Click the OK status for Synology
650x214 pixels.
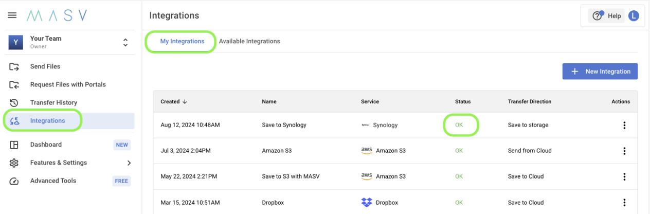459,125
